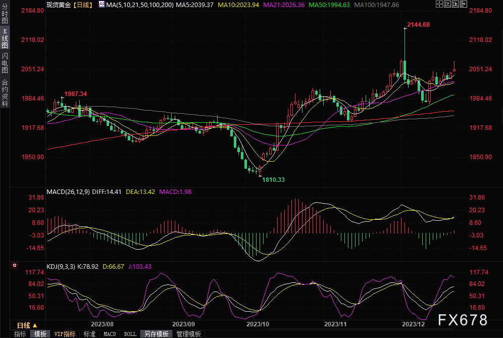The image size is (503, 338).
Task: Click the 2144.68 high price marker
Action: click(x=418, y=24)
